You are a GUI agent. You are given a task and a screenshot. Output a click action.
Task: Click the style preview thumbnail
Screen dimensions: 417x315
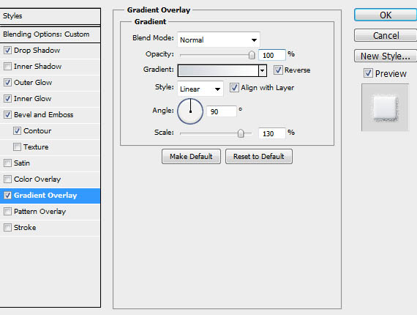click(385, 108)
